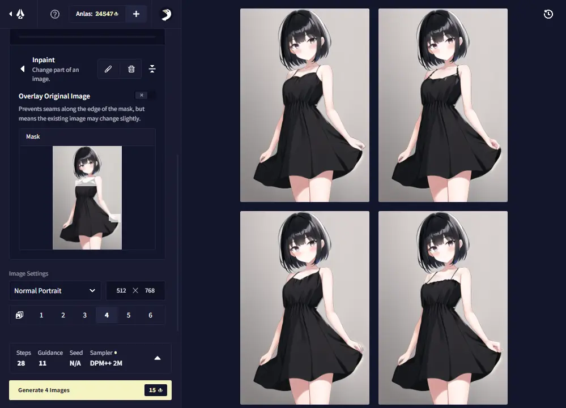This screenshot has height=408, width=566.
Task: Click the collapse inpaint section icon
Action: pyautogui.click(x=152, y=69)
